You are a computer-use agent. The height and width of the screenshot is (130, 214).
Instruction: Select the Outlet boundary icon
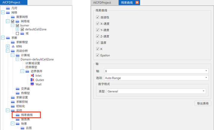tap(32, 80)
